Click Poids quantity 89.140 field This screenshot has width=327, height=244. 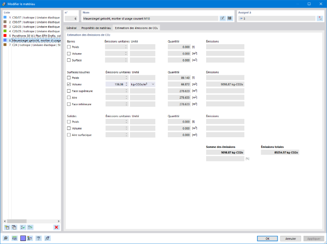pos(179,78)
